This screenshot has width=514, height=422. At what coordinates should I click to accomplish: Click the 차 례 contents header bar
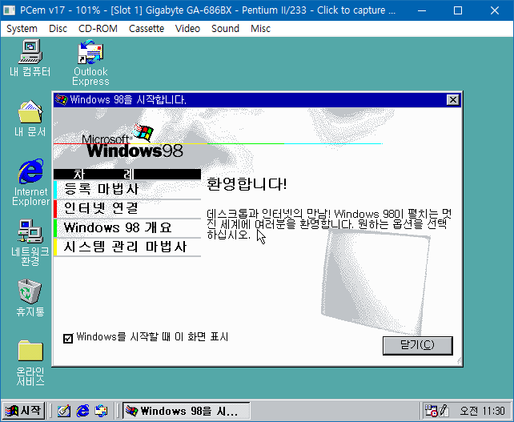pyautogui.click(x=127, y=174)
